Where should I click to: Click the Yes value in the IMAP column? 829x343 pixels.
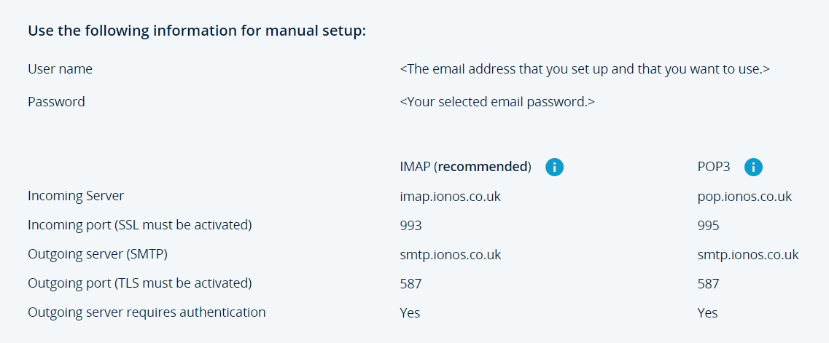[410, 313]
